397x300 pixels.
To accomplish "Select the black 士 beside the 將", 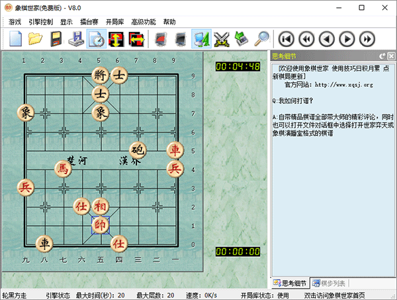I will [x=119, y=75].
